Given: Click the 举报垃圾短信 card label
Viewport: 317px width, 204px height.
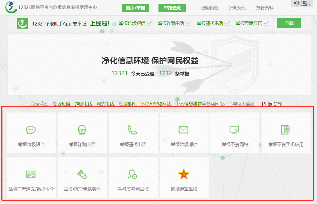Looking at the screenshot, I should click(31, 144).
